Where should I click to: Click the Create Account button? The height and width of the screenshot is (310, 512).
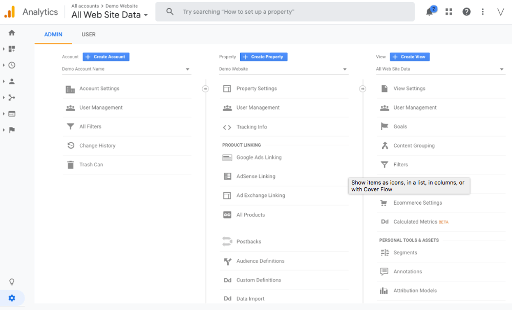point(106,57)
